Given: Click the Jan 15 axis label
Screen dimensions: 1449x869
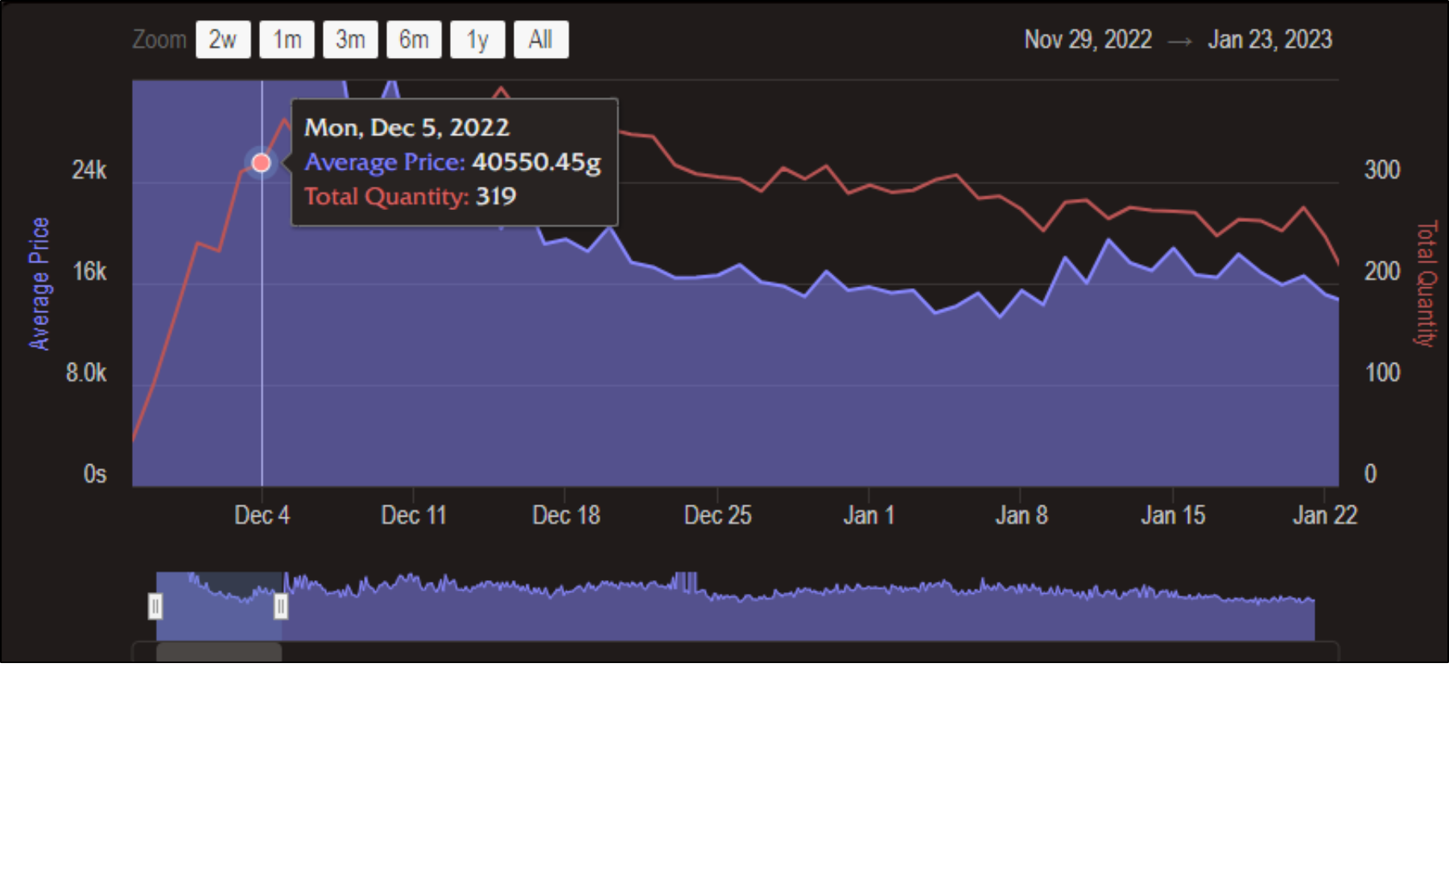Looking at the screenshot, I should [1173, 515].
